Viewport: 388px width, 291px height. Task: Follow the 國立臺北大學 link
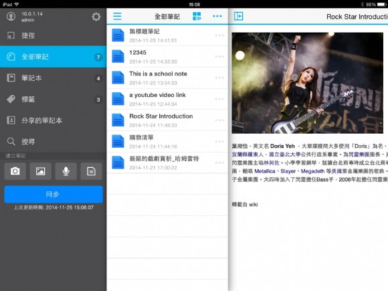(x=285, y=155)
